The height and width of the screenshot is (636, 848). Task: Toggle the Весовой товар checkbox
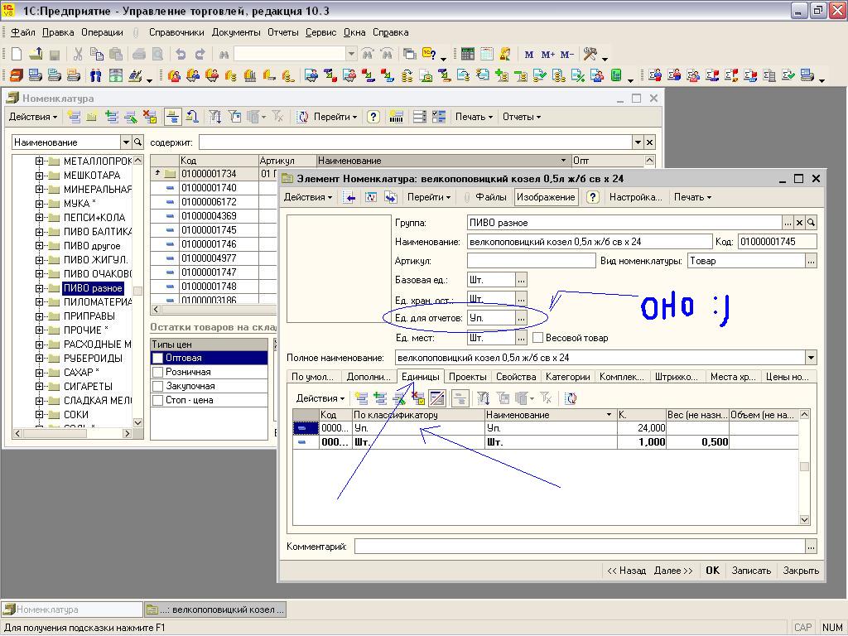point(537,338)
